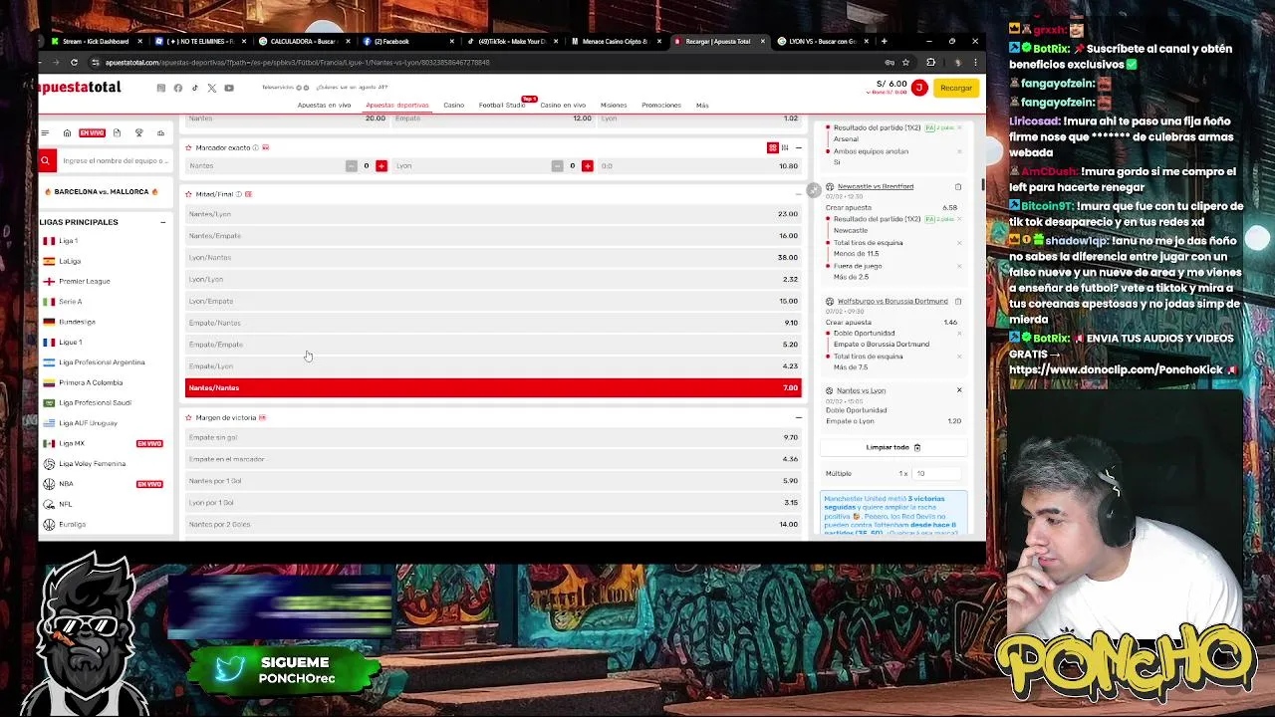Favorite the Marcador exacto market star

tap(188, 147)
